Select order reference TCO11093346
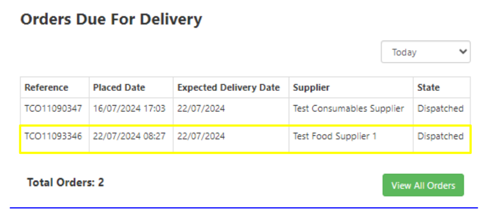 (53, 136)
